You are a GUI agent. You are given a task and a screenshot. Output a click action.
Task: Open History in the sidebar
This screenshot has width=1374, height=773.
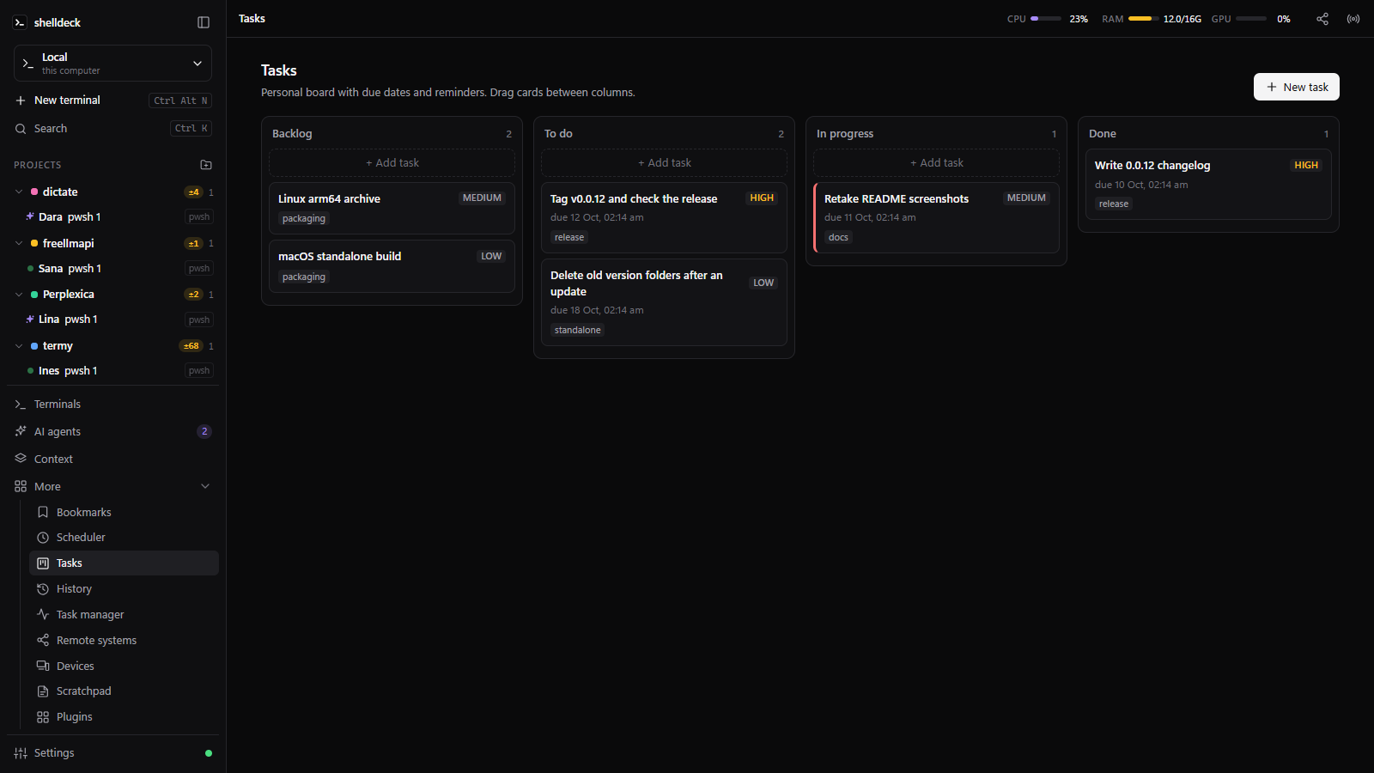coord(124,589)
